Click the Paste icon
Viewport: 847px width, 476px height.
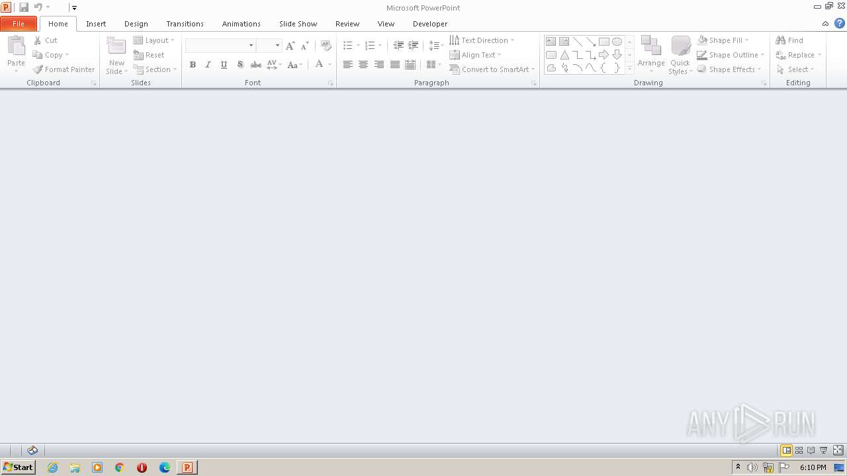point(16,48)
